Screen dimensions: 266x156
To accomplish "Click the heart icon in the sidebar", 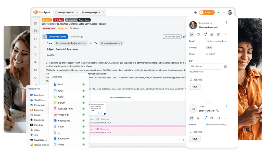I will click(35, 78).
